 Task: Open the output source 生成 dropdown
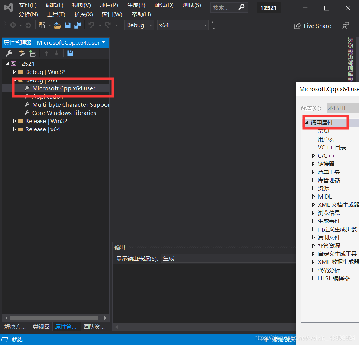click(x=228, y=258)
